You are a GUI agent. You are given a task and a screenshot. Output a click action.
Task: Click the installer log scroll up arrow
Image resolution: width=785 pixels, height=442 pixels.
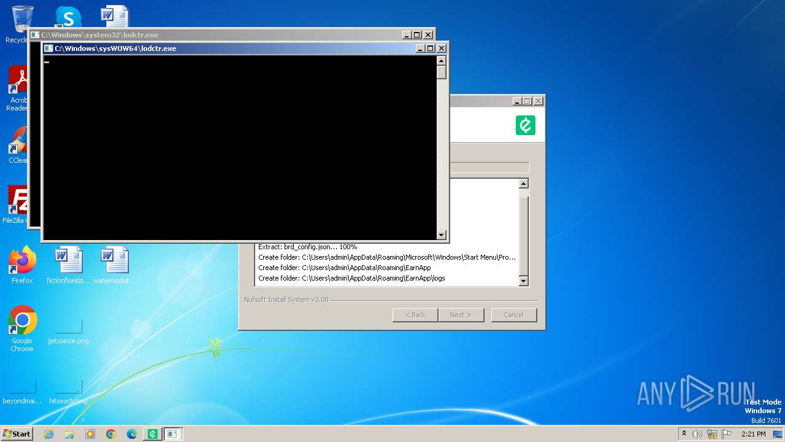pos(523,184)
